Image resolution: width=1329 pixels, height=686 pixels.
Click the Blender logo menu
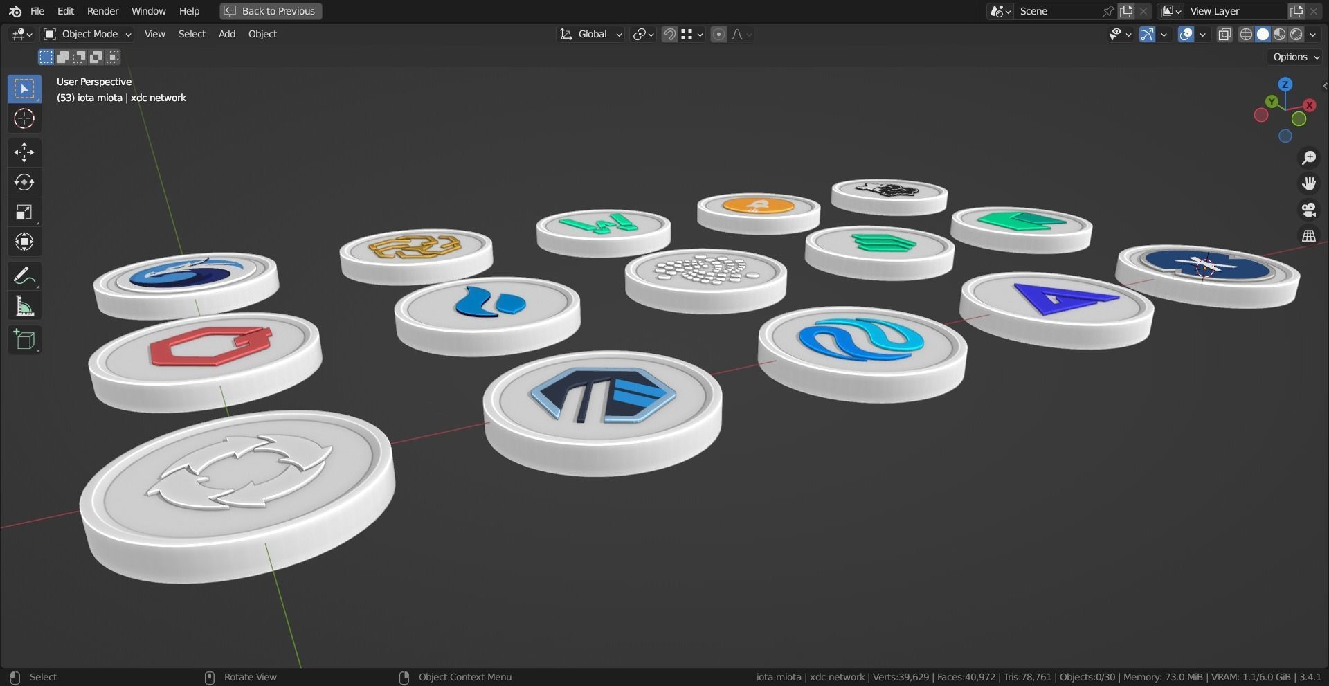tap(15, 11)
